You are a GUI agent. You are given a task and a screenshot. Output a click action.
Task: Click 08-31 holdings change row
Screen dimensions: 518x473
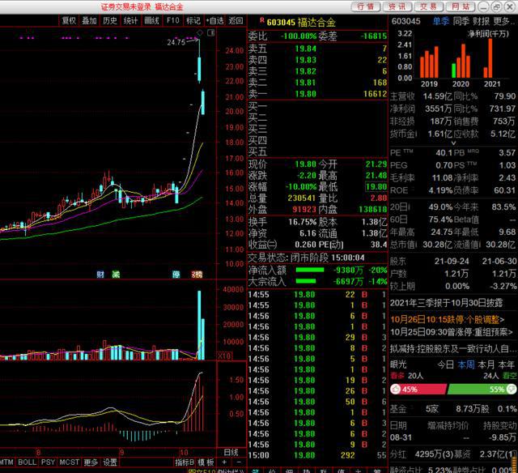pyautogui.click(x=453, y=437)
